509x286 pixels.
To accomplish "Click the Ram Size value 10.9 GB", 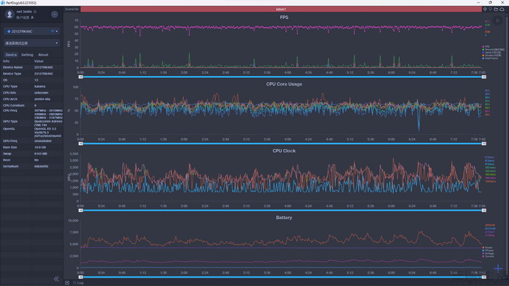I will coord(40,147).
